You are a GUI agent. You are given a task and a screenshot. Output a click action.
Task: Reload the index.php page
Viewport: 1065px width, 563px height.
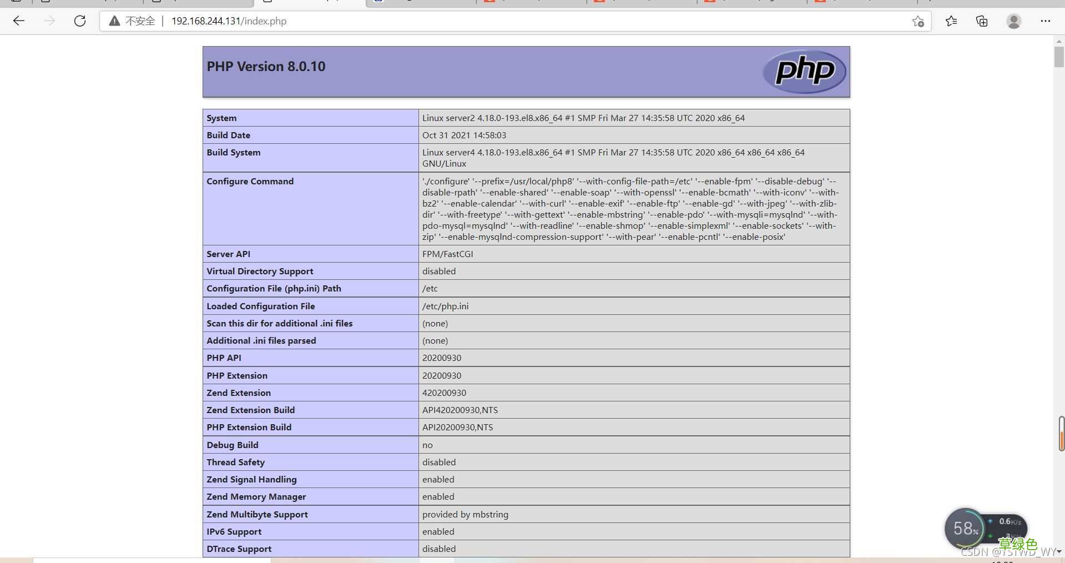[80, 21]
